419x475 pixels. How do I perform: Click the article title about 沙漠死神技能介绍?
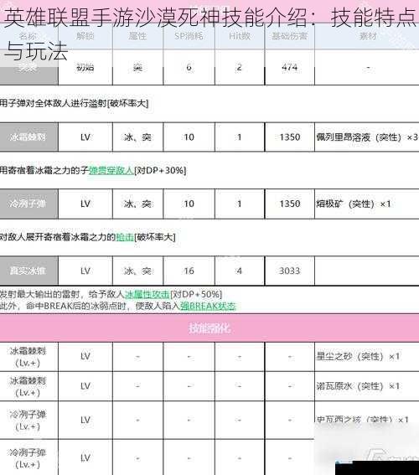point(209,34)
